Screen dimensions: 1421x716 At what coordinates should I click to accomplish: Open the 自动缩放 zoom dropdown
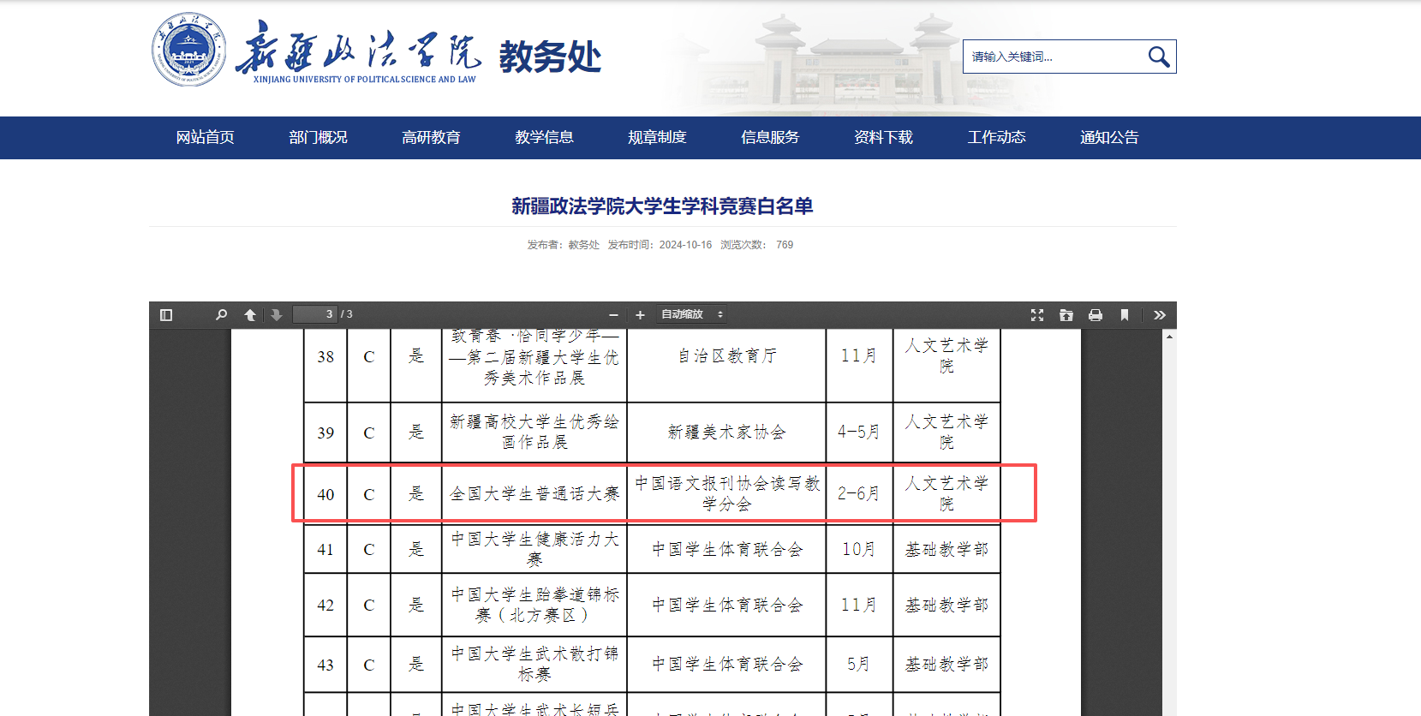692,314
